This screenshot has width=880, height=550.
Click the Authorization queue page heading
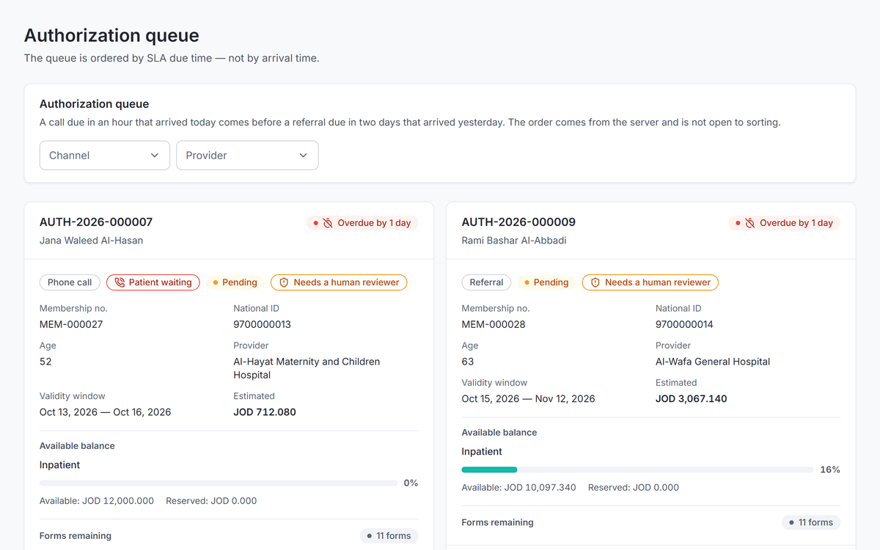pyautogui.click(x=111, y=35)
